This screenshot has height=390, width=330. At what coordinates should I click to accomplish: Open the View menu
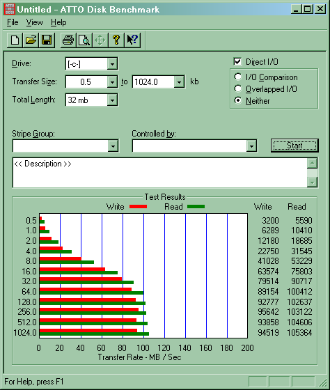[35, 22]
